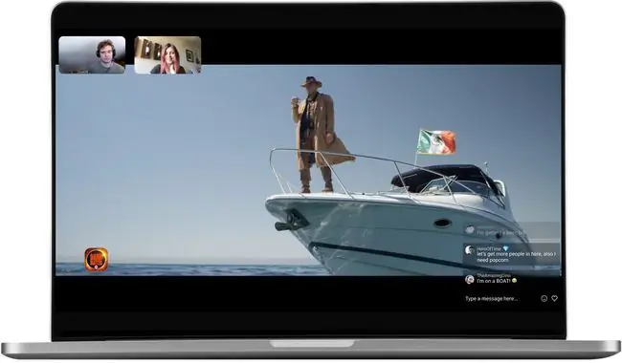Click the empty sky area of the video
Viewport: 622px width, 363px height.
point(159,159)
